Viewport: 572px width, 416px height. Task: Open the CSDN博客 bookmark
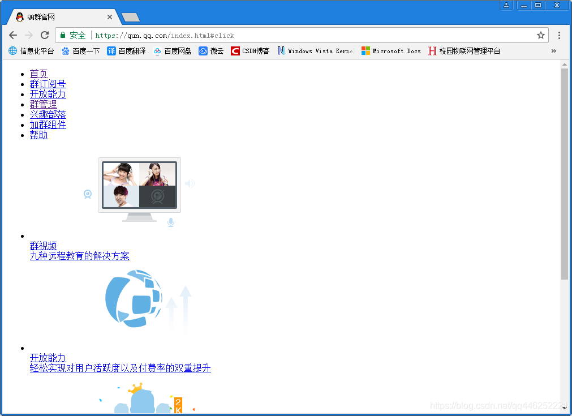click(250, 51)
